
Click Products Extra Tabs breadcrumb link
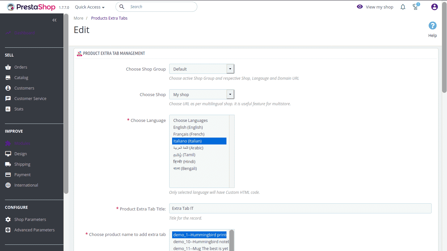[x=109, y=18]
